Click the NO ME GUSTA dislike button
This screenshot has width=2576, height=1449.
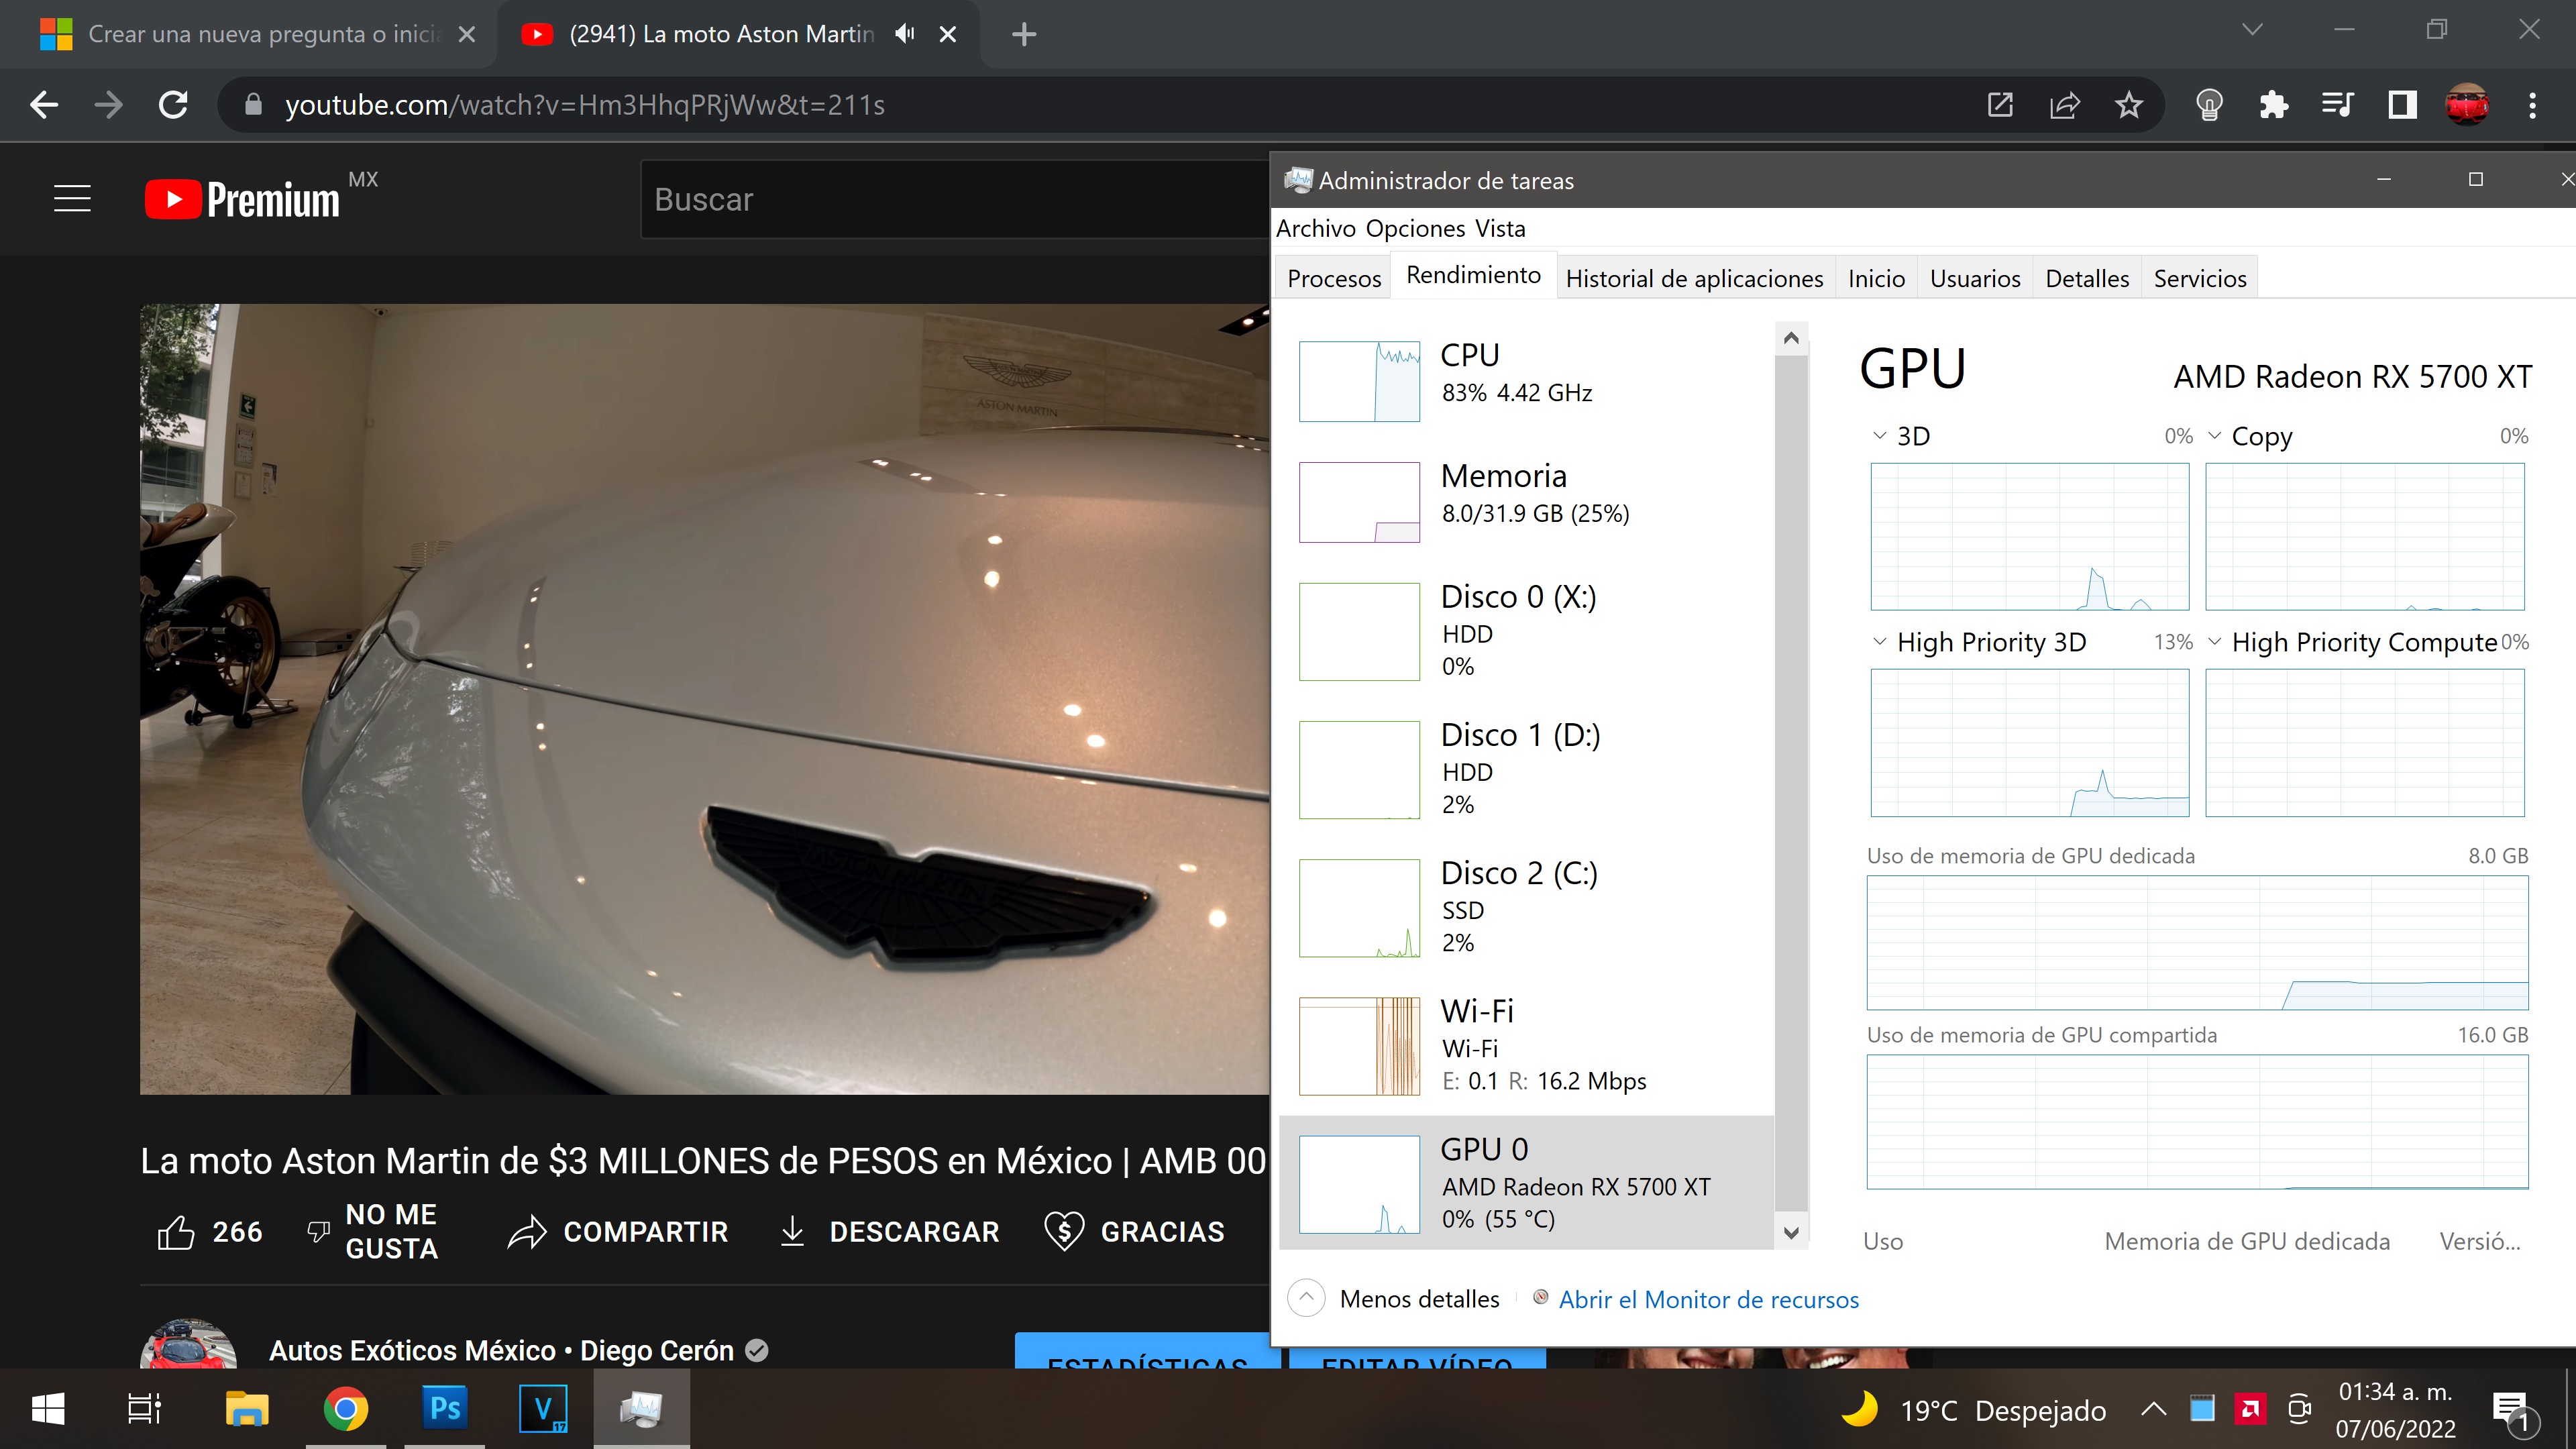[x=372, y=1232]
